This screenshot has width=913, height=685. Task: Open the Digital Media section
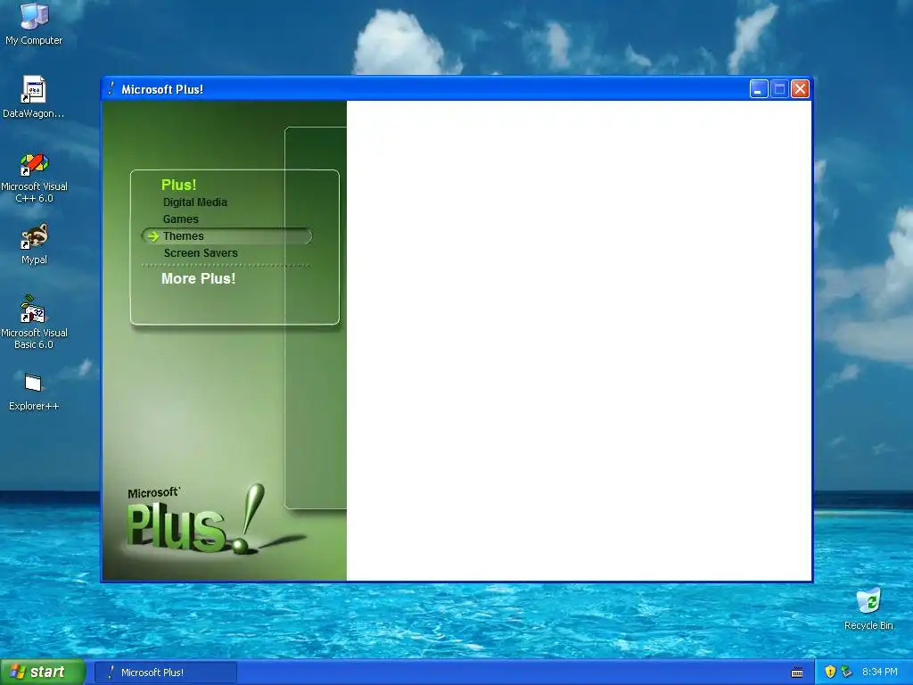click(x=195, y=202)
